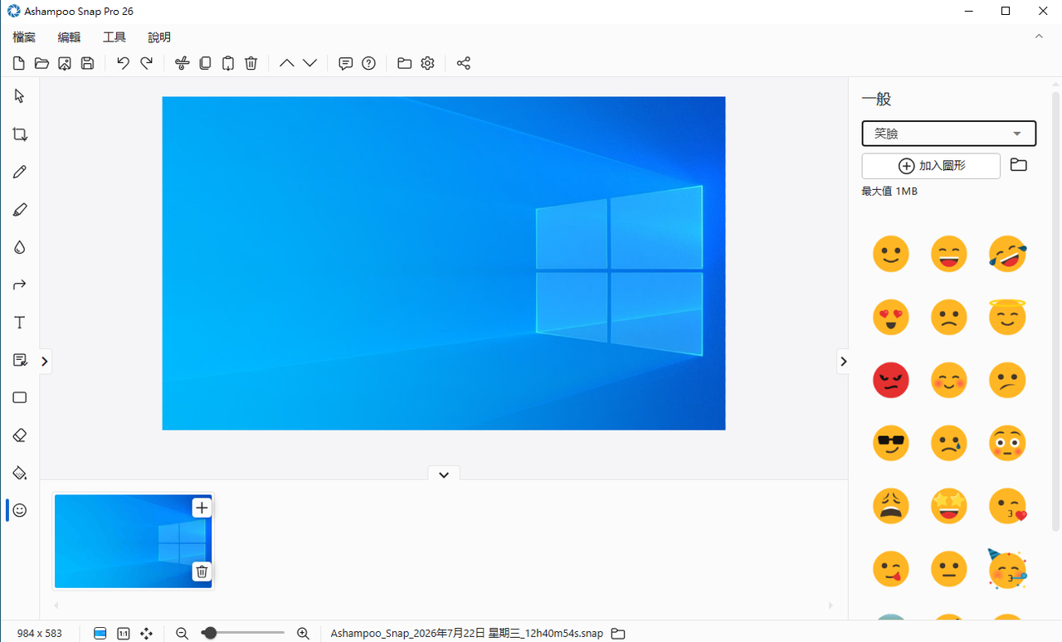Insert the tears-of-joy rolling laughing emoji

click(1008, 254)
